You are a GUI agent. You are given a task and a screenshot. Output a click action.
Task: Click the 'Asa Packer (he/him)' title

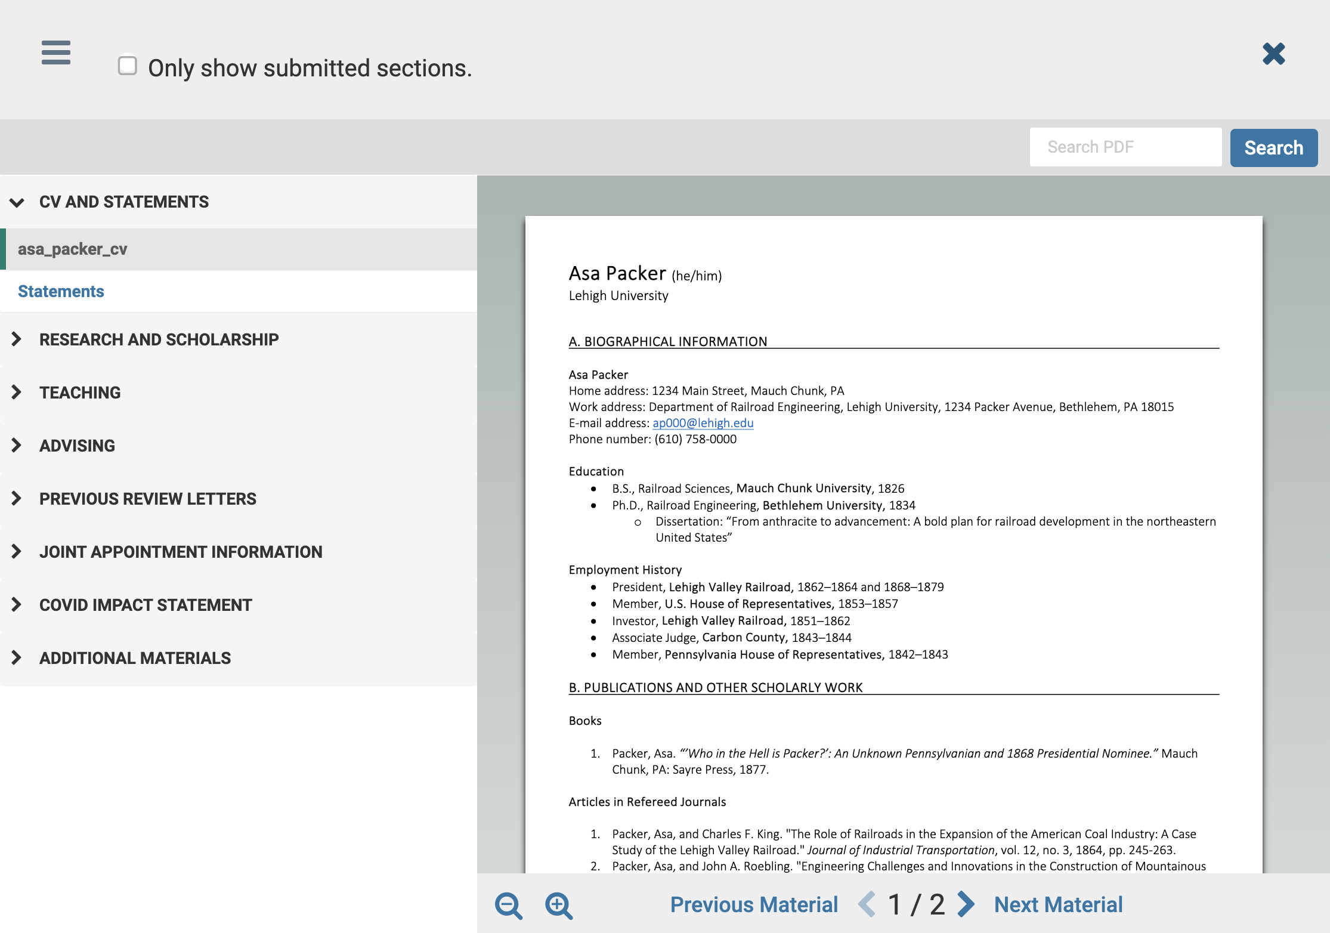[645, 273]
